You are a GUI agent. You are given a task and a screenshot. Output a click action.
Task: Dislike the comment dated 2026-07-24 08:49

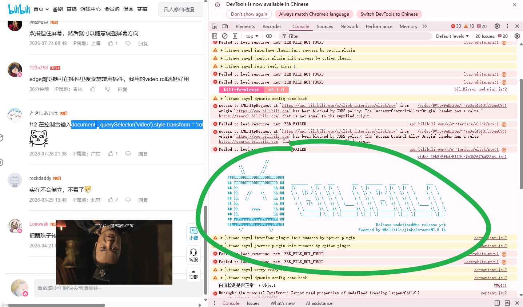[x=128, y=43]
